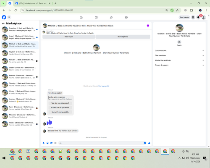Open the View buyer profile link
The height and width of the screenshot is (168, 210).
pos(104,86)
